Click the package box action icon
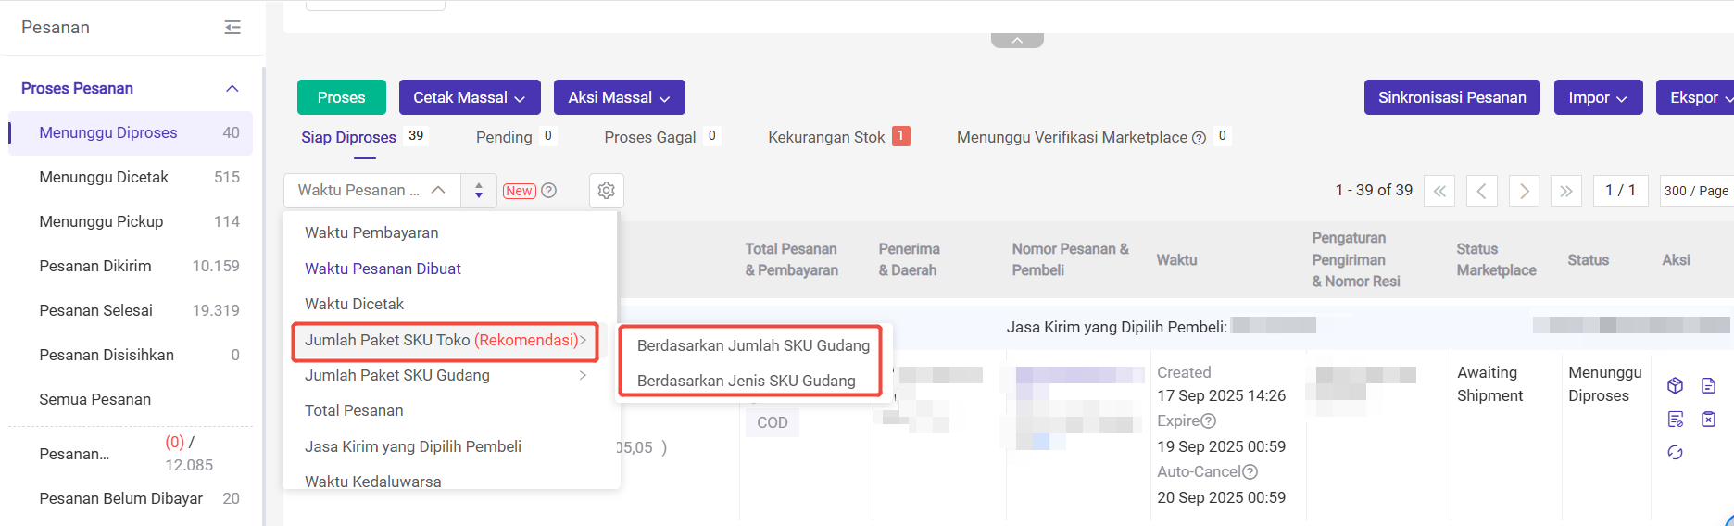1734x526 pixels. pyautogui.click(x=1675, y=385)
